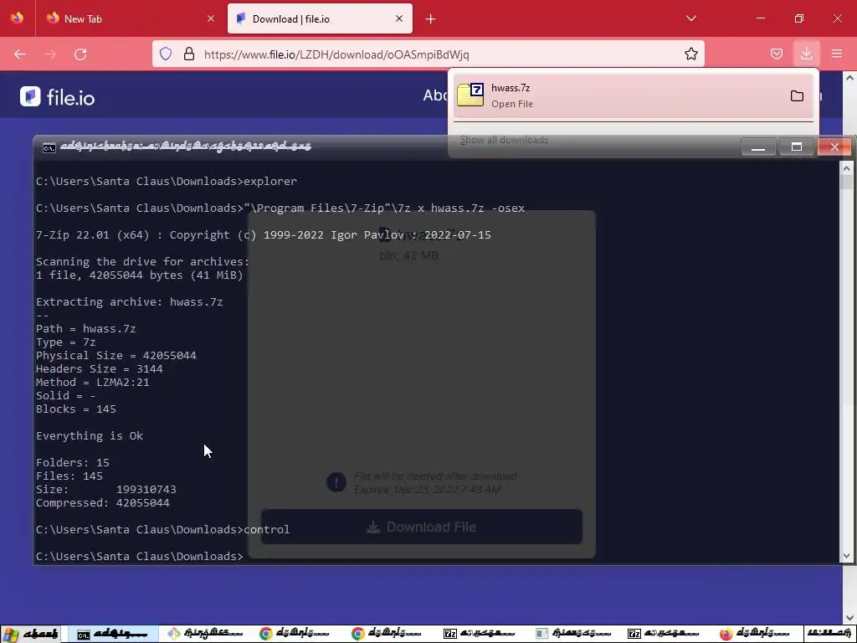The image size is (857, 643).
Task: Click the browser page scrollbar down arrow
Action: (850, 618)
